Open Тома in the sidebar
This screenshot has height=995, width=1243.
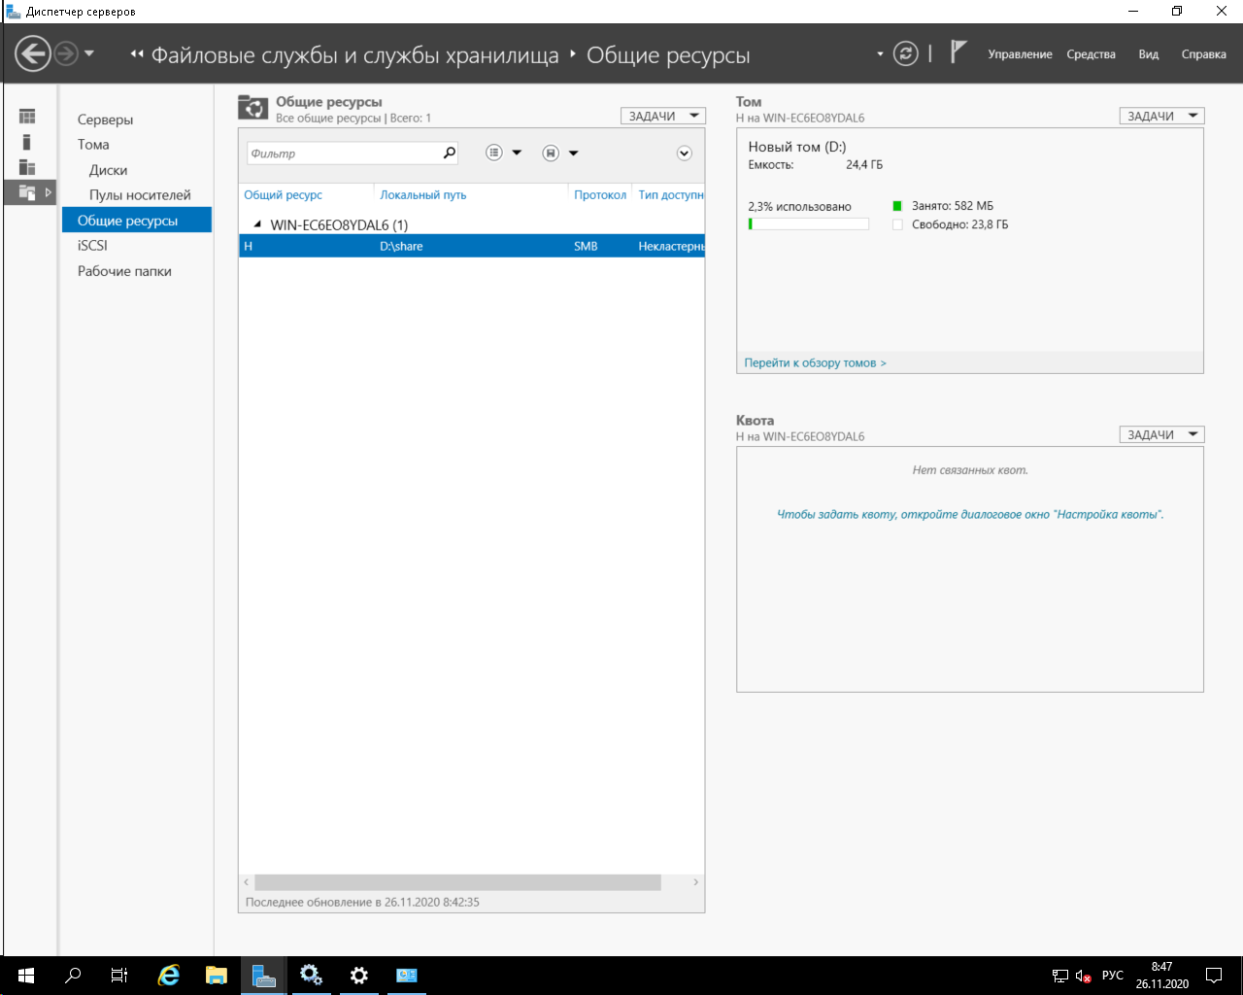93,145
